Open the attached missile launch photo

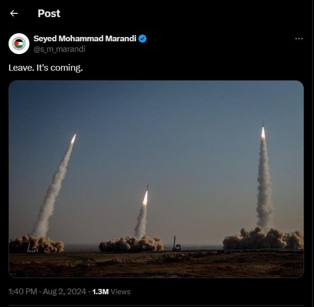pyautogui.click(x=156, y=179)
